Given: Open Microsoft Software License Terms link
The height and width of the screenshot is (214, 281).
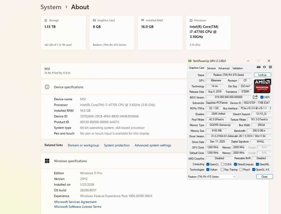Looking at the screenshot, I should click(78, 207).
